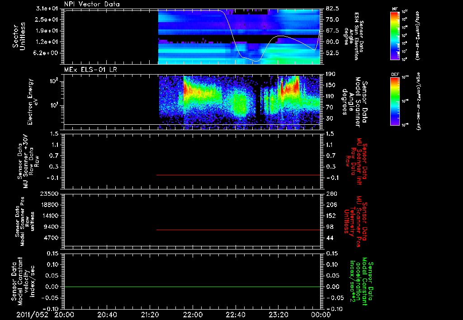Click the '00:00' time axis label

pyautogui.click(x=321, y=315)
